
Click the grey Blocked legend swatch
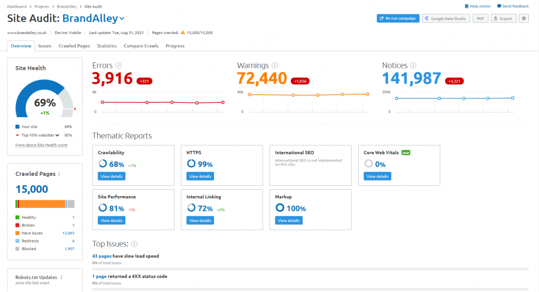[17, 249]
